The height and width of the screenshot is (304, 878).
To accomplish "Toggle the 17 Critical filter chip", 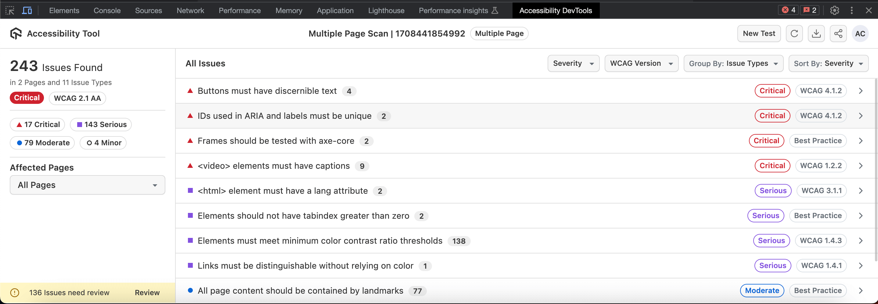I will [38, 125].
